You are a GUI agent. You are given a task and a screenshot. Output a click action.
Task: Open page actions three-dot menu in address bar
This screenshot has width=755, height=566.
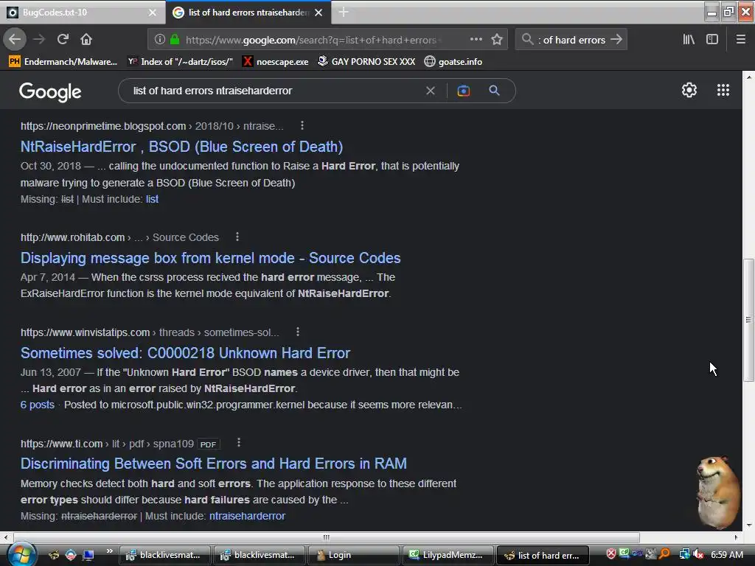[476, 40]
